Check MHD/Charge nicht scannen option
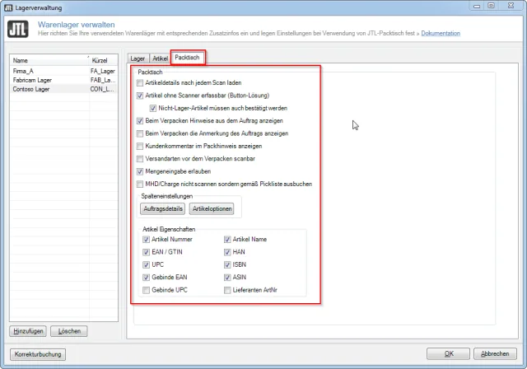The width and height of the screenshot is (527, 369). point(140,184)
